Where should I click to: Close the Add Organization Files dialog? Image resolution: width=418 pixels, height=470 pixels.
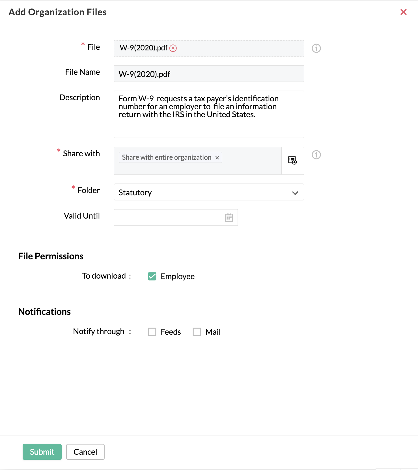(x=404, y=12)
